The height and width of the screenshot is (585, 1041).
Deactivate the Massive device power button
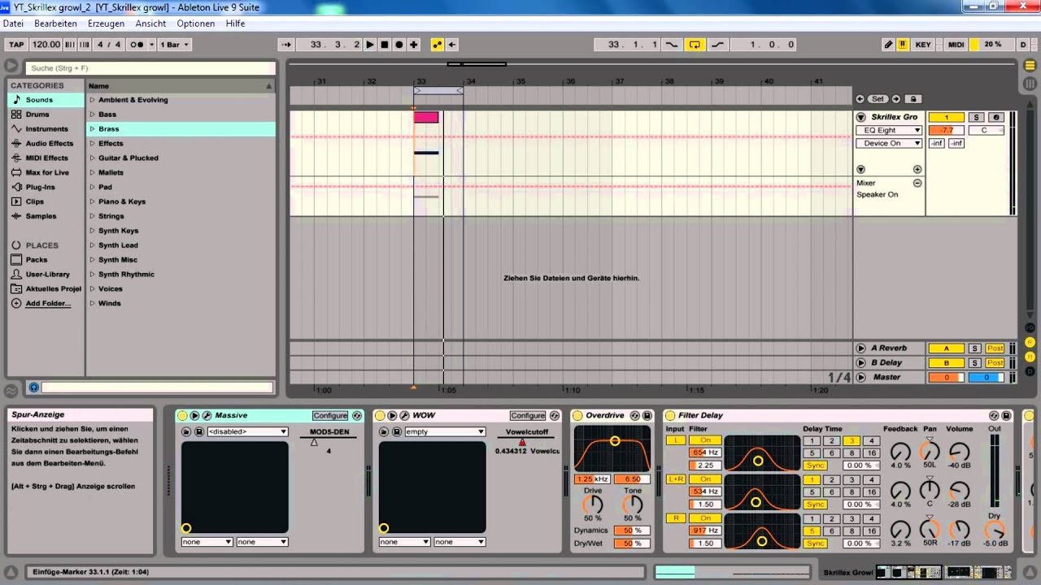pyautogui.click(x=182, y=415)
